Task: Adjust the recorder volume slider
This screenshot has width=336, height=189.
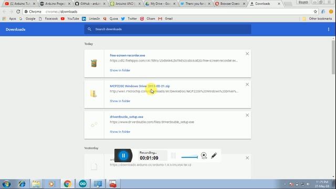Action: click(190, 157)
